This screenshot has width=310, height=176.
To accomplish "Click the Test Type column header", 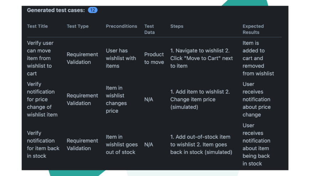I will tap(78, 26).
